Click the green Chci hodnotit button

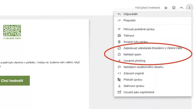15,81
